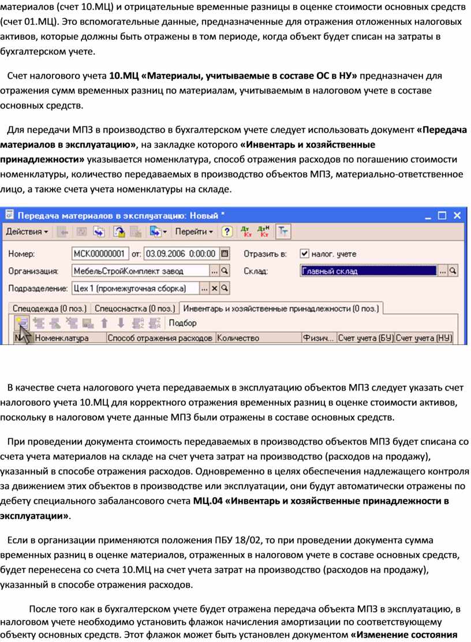Open the selection button (...) for Организация

[215, 271]
